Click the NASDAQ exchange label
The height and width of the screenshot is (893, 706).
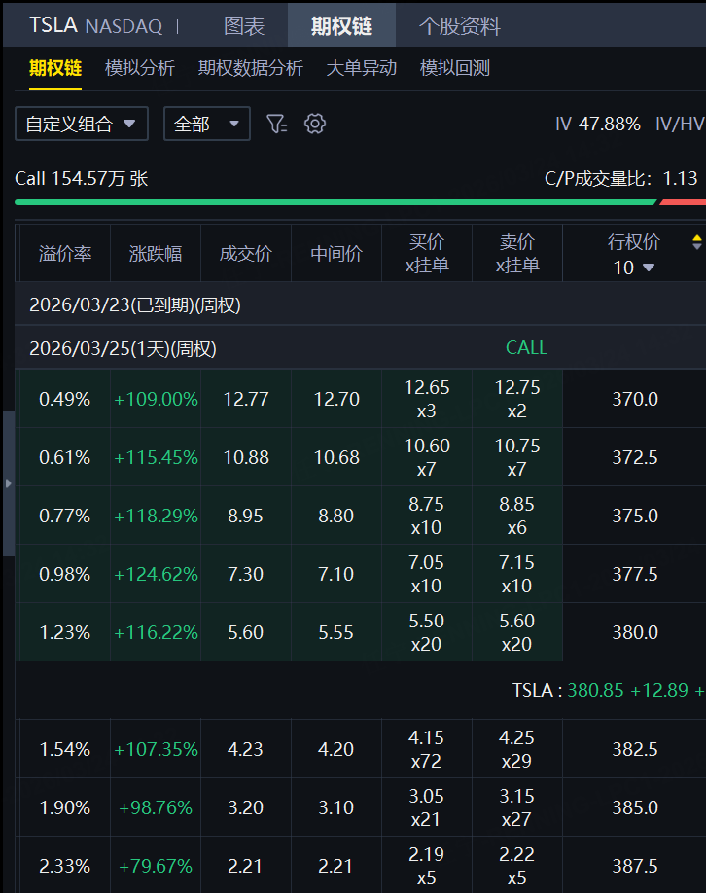[124, 26]
